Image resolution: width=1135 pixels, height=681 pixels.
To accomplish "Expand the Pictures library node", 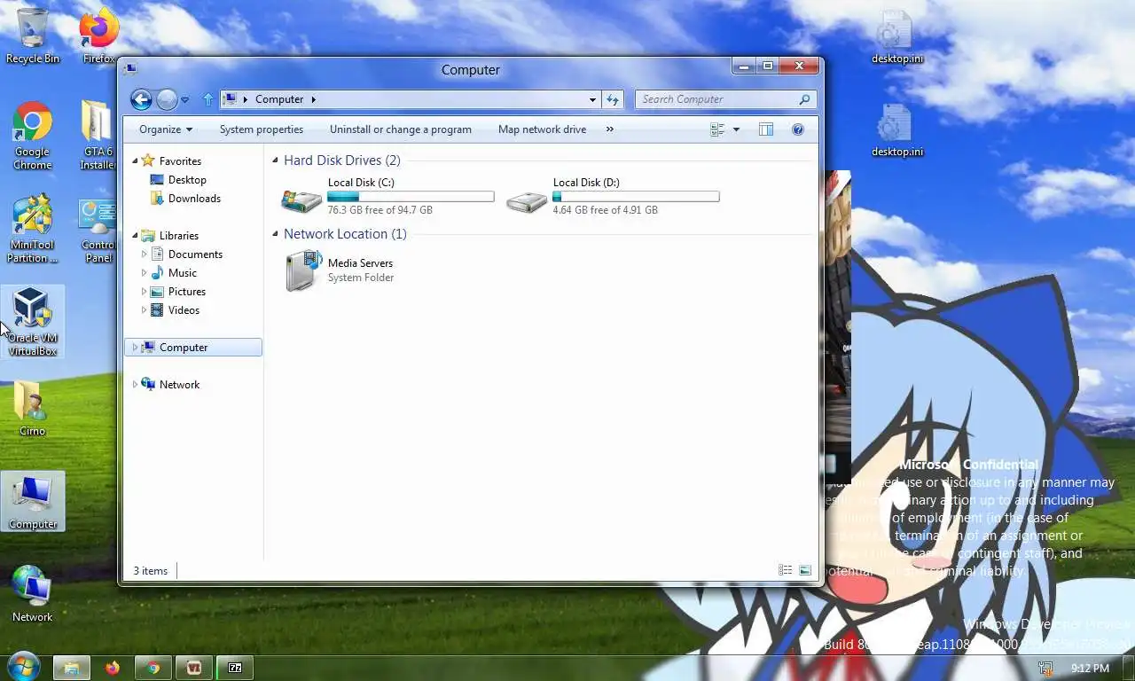I will [145, 291].
